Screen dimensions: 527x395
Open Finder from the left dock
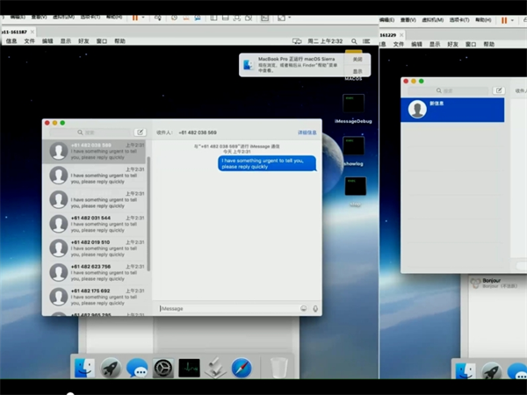click(85, 367)
